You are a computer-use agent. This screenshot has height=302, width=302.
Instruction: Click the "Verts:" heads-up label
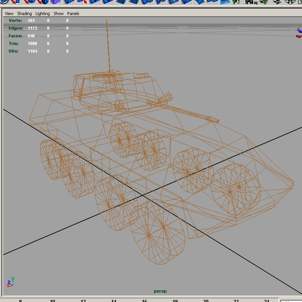(x=15, y=20)
